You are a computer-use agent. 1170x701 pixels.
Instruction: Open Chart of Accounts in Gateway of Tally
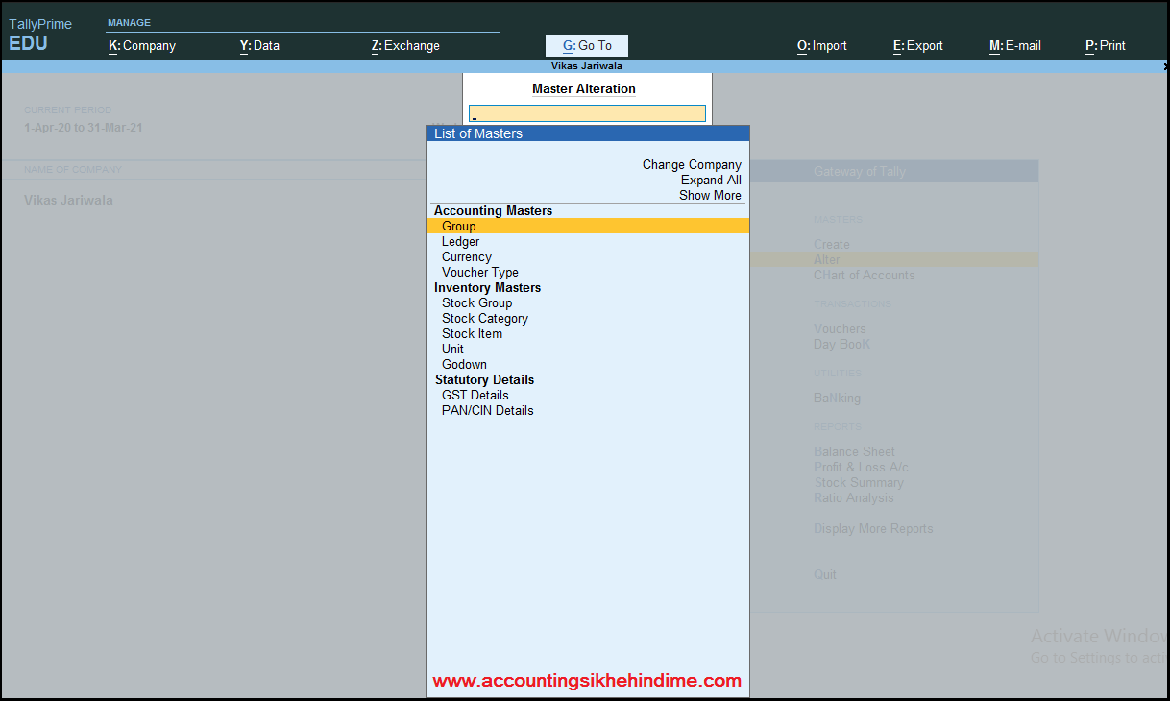click(x=865, y=275)
